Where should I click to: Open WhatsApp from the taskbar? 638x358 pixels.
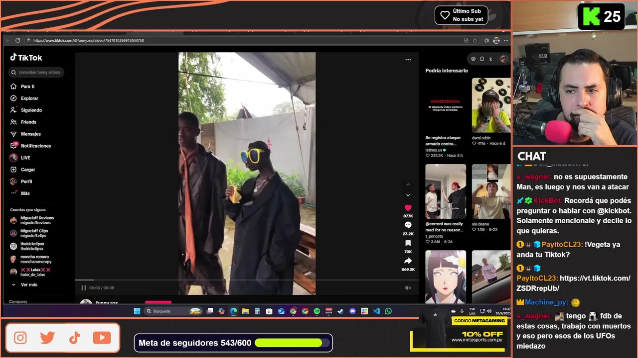pos(388,311)
